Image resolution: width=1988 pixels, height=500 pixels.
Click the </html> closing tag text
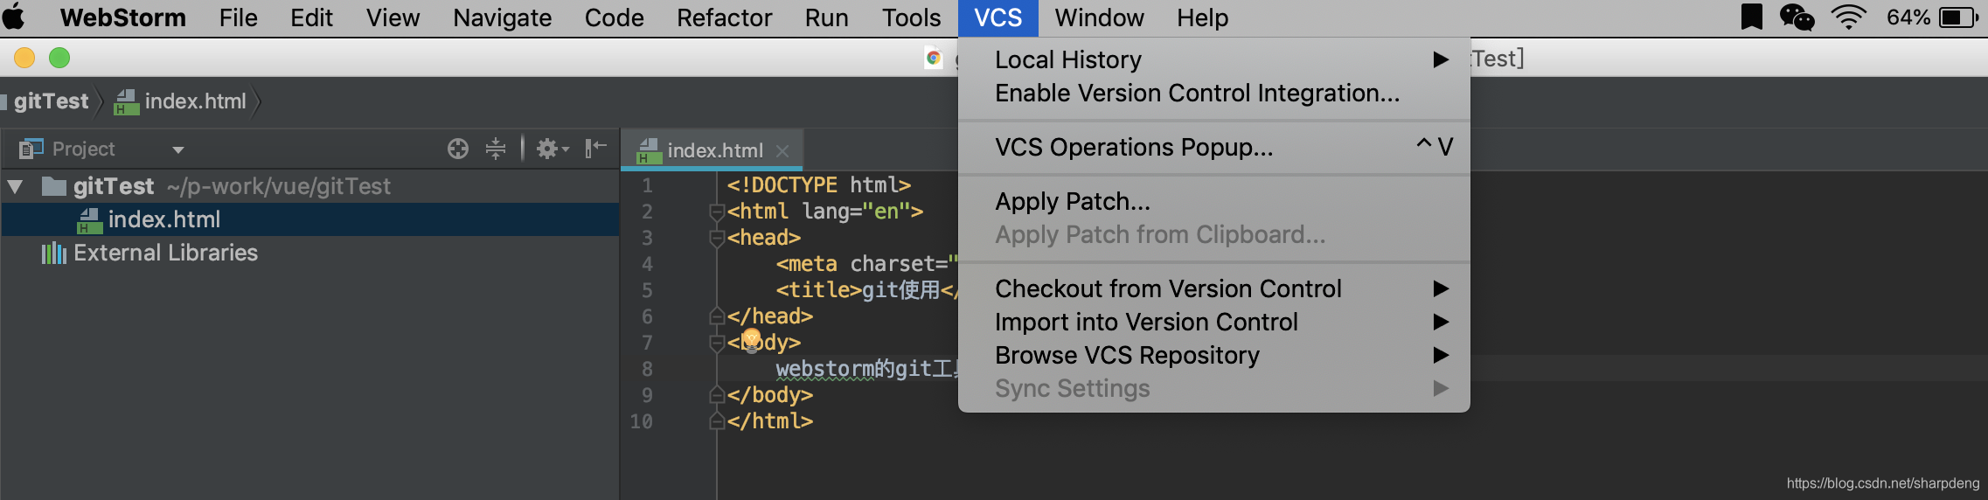769,421
